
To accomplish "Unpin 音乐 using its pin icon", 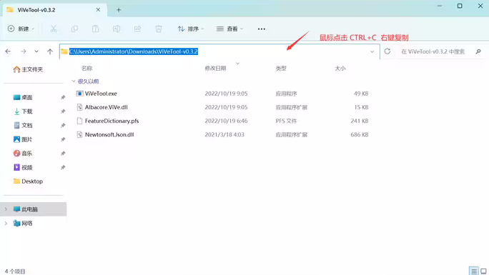I will tap(63, 154).
